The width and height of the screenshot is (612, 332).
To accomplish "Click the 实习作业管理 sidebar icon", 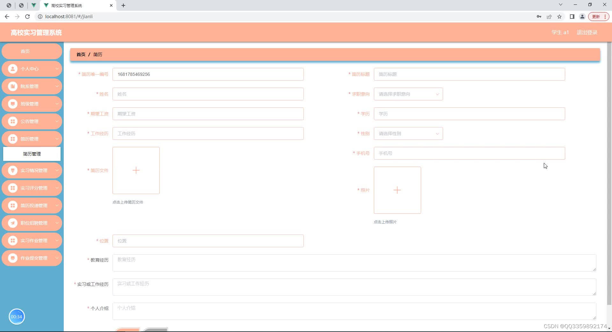I will click(x=13, y=241).
